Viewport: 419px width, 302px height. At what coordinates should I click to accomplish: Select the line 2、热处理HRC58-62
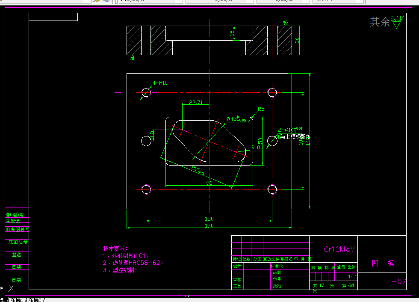point(133,263)
